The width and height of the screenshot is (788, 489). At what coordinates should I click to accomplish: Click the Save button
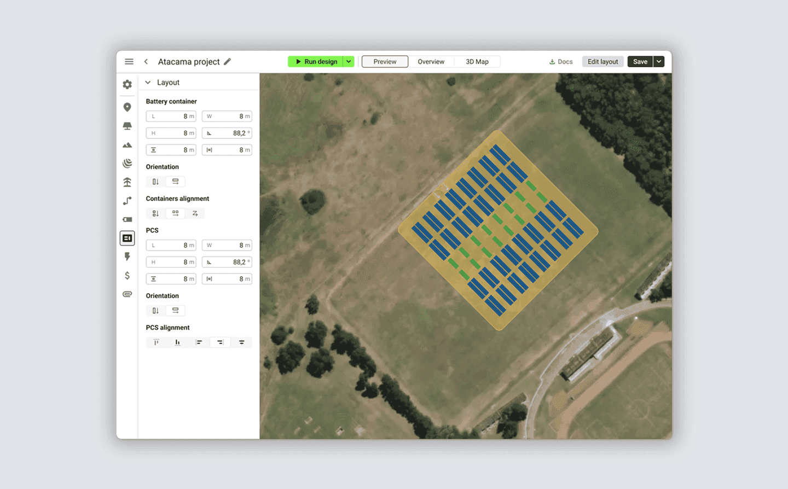640,62
